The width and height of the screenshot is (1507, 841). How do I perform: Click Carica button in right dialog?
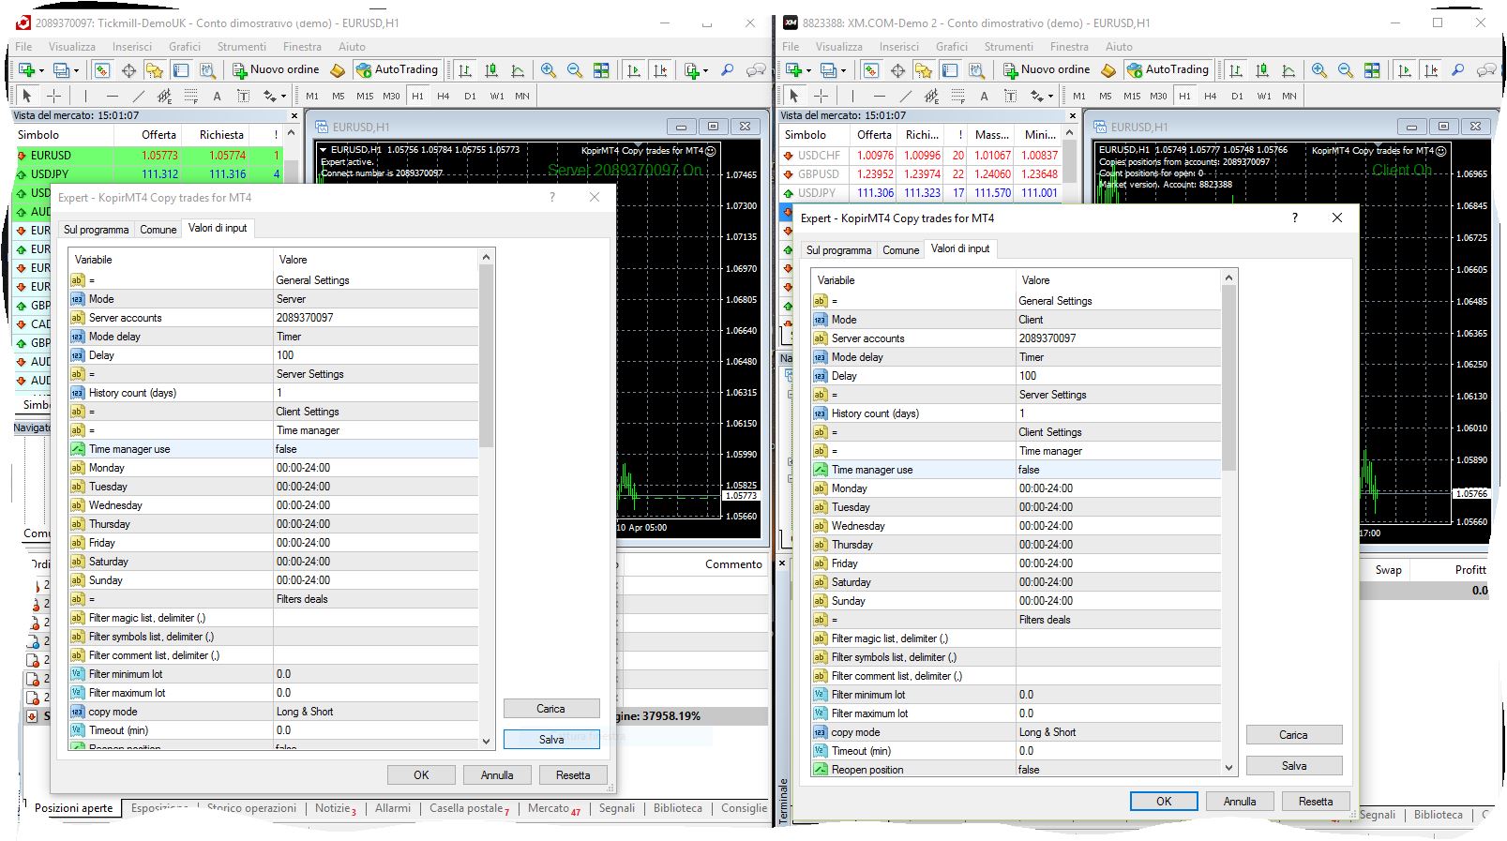click(x=1294, y=735)
